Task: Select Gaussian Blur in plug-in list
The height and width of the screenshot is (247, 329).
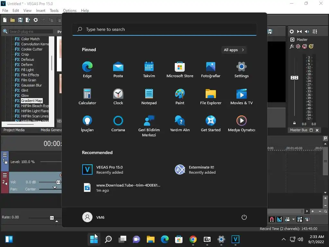Action: click(x=31, y=85)
